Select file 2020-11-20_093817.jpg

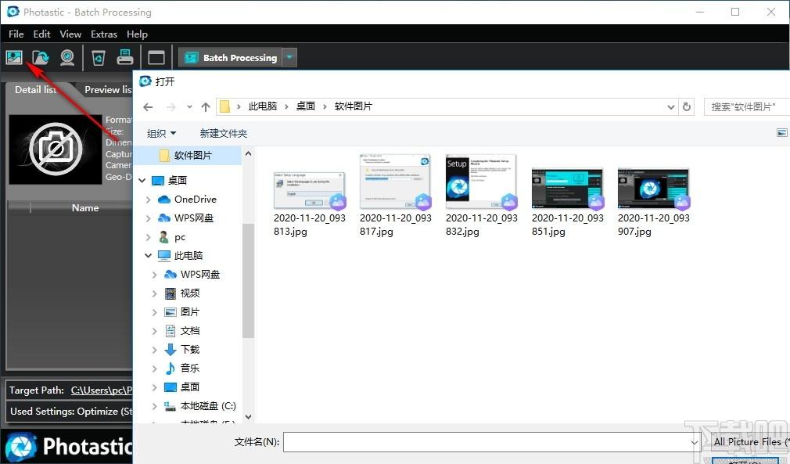point(396,196)
